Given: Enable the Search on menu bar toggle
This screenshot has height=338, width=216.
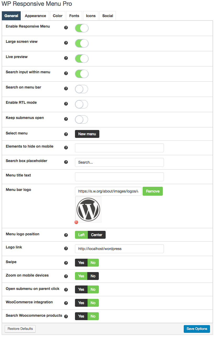Looking at the screenshot, I should click(81, 89).
